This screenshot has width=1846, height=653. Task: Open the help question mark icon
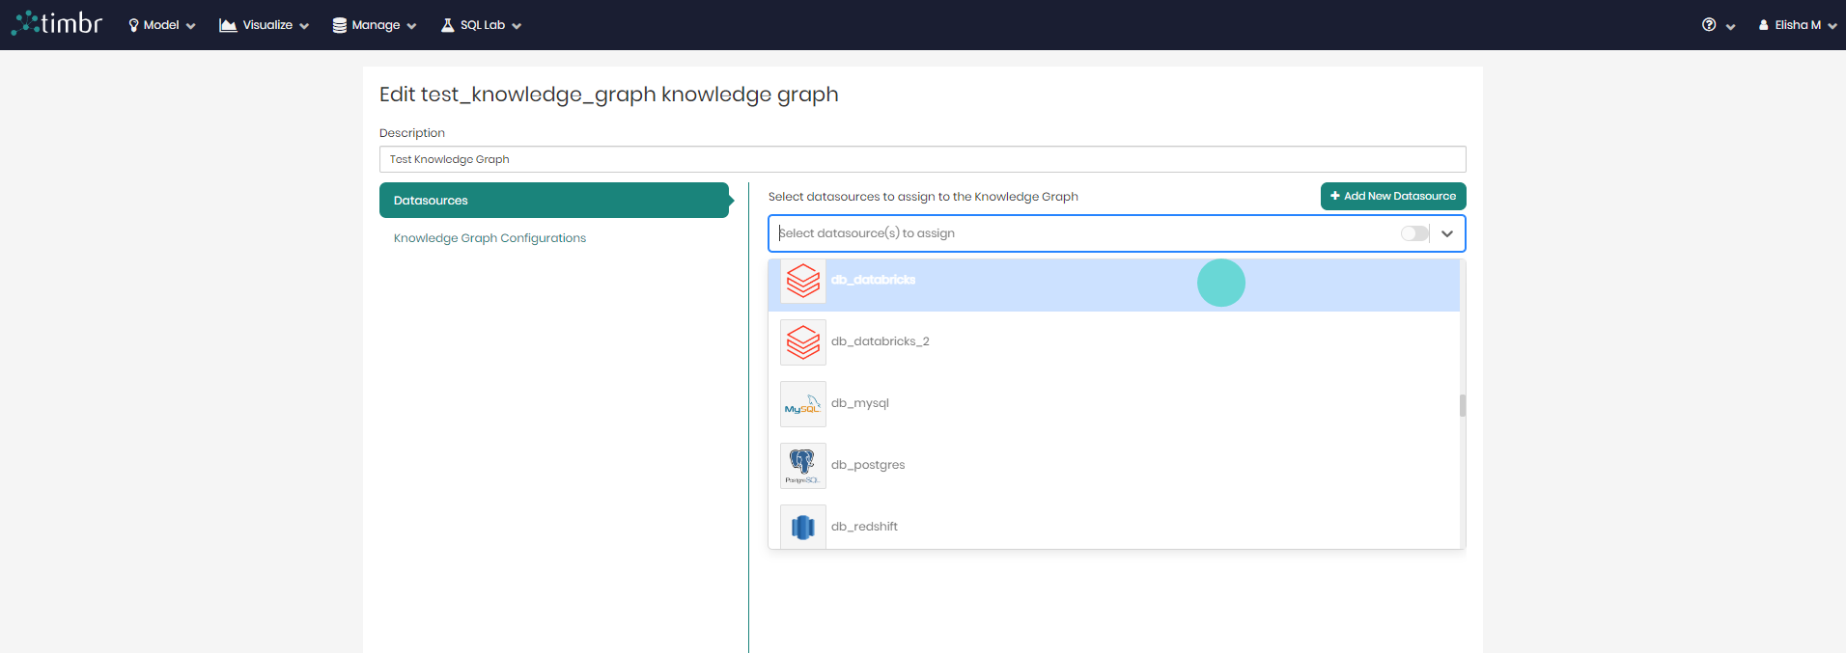point(1709,25)
